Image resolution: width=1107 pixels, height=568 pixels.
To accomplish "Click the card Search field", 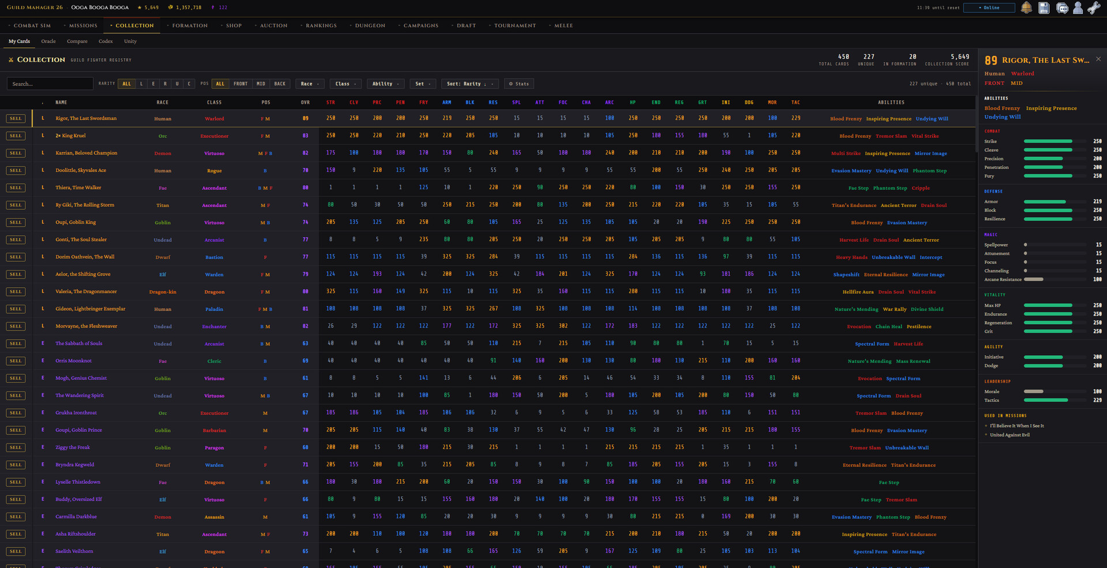I will (x=50, y=84).
